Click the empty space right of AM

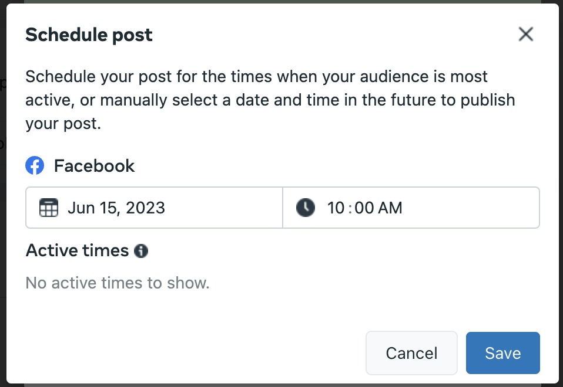pos(470,208)
